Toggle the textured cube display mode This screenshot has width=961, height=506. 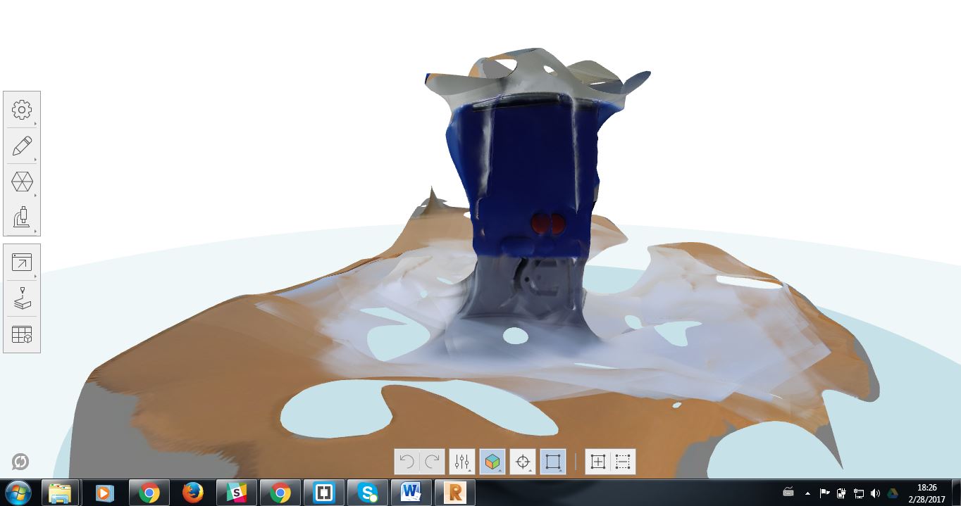(x=492, y=462)
